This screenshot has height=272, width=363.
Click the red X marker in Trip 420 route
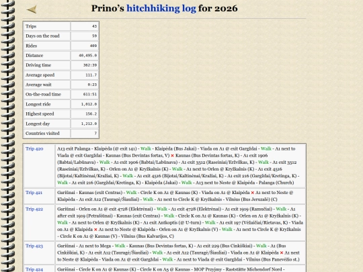click(172, 156)
